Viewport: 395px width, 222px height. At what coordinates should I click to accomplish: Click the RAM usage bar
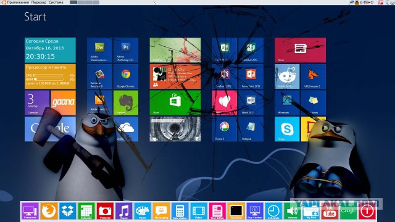coord(48,79)
